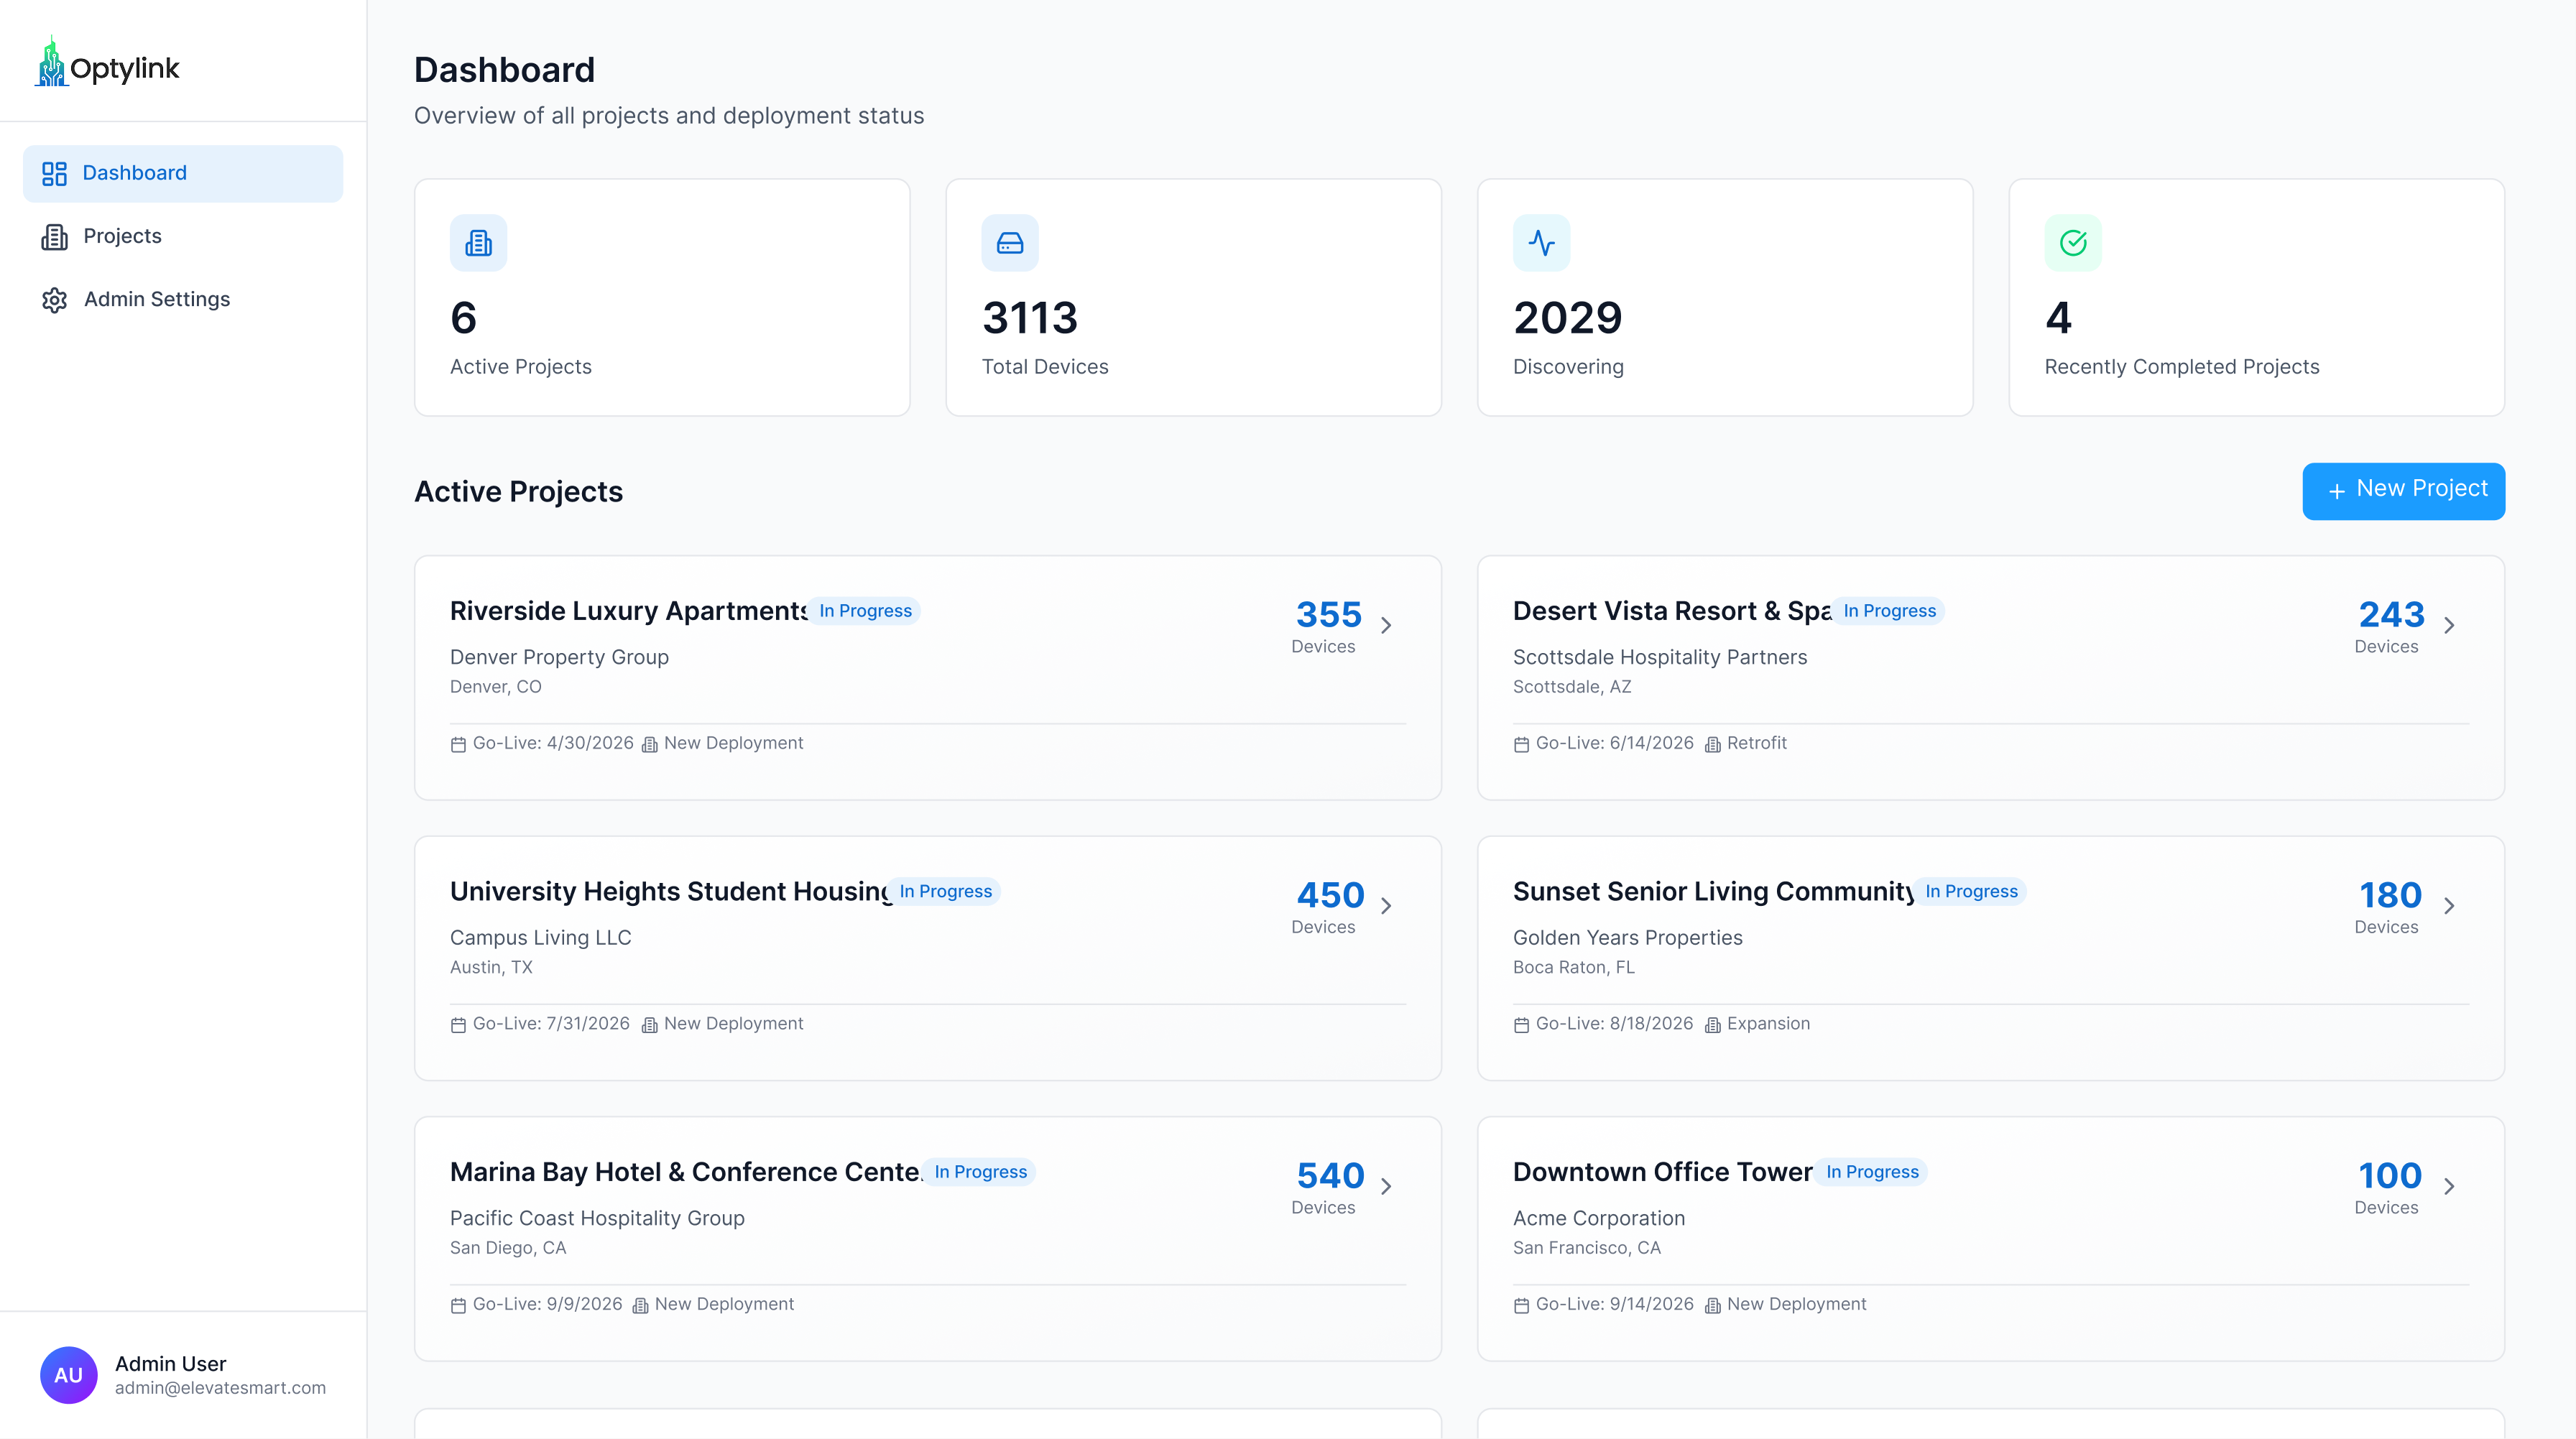Click the 450 Devices count
Screen dimensions: 2576x1439
pos(1330,895)
